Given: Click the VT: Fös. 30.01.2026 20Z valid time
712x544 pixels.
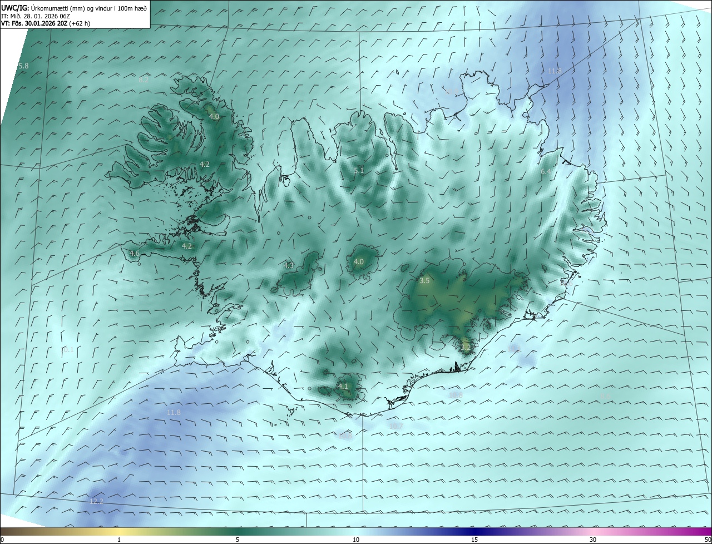Looking at the screenshot, I should [46, 23].
